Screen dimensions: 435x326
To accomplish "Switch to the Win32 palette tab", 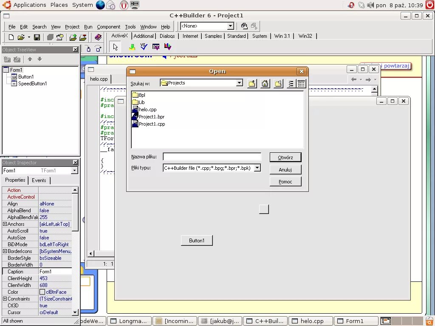I will (305, 36).
